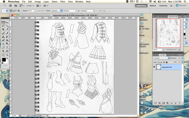
Task: Open the Filter menu
Action: 63,2
